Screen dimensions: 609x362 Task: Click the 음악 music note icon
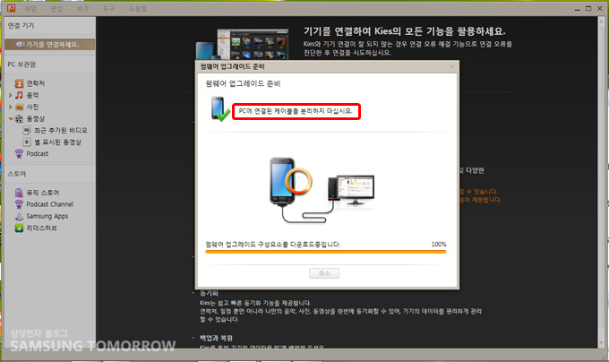point(19,95)
